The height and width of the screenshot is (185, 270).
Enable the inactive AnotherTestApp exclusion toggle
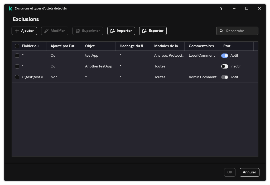pyautogui.click(x=225, y=66)
